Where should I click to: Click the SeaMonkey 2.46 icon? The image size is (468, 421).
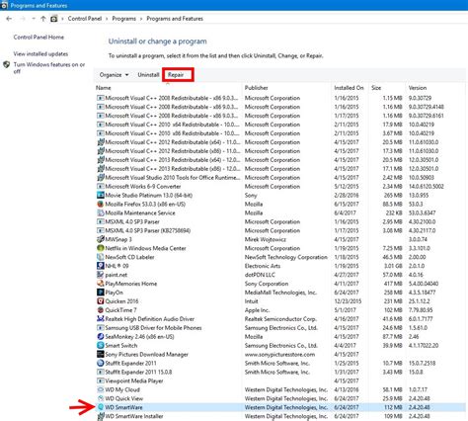tap(101, 337)
